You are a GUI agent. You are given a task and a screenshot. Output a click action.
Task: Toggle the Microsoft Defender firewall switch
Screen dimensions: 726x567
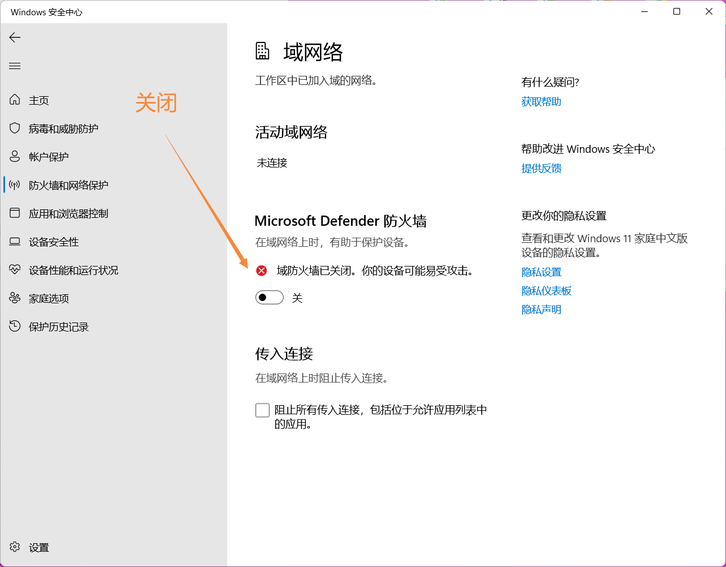point(270,298)
